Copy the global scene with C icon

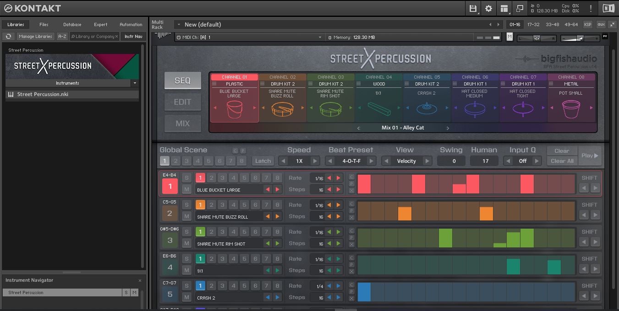click(236, 150)
